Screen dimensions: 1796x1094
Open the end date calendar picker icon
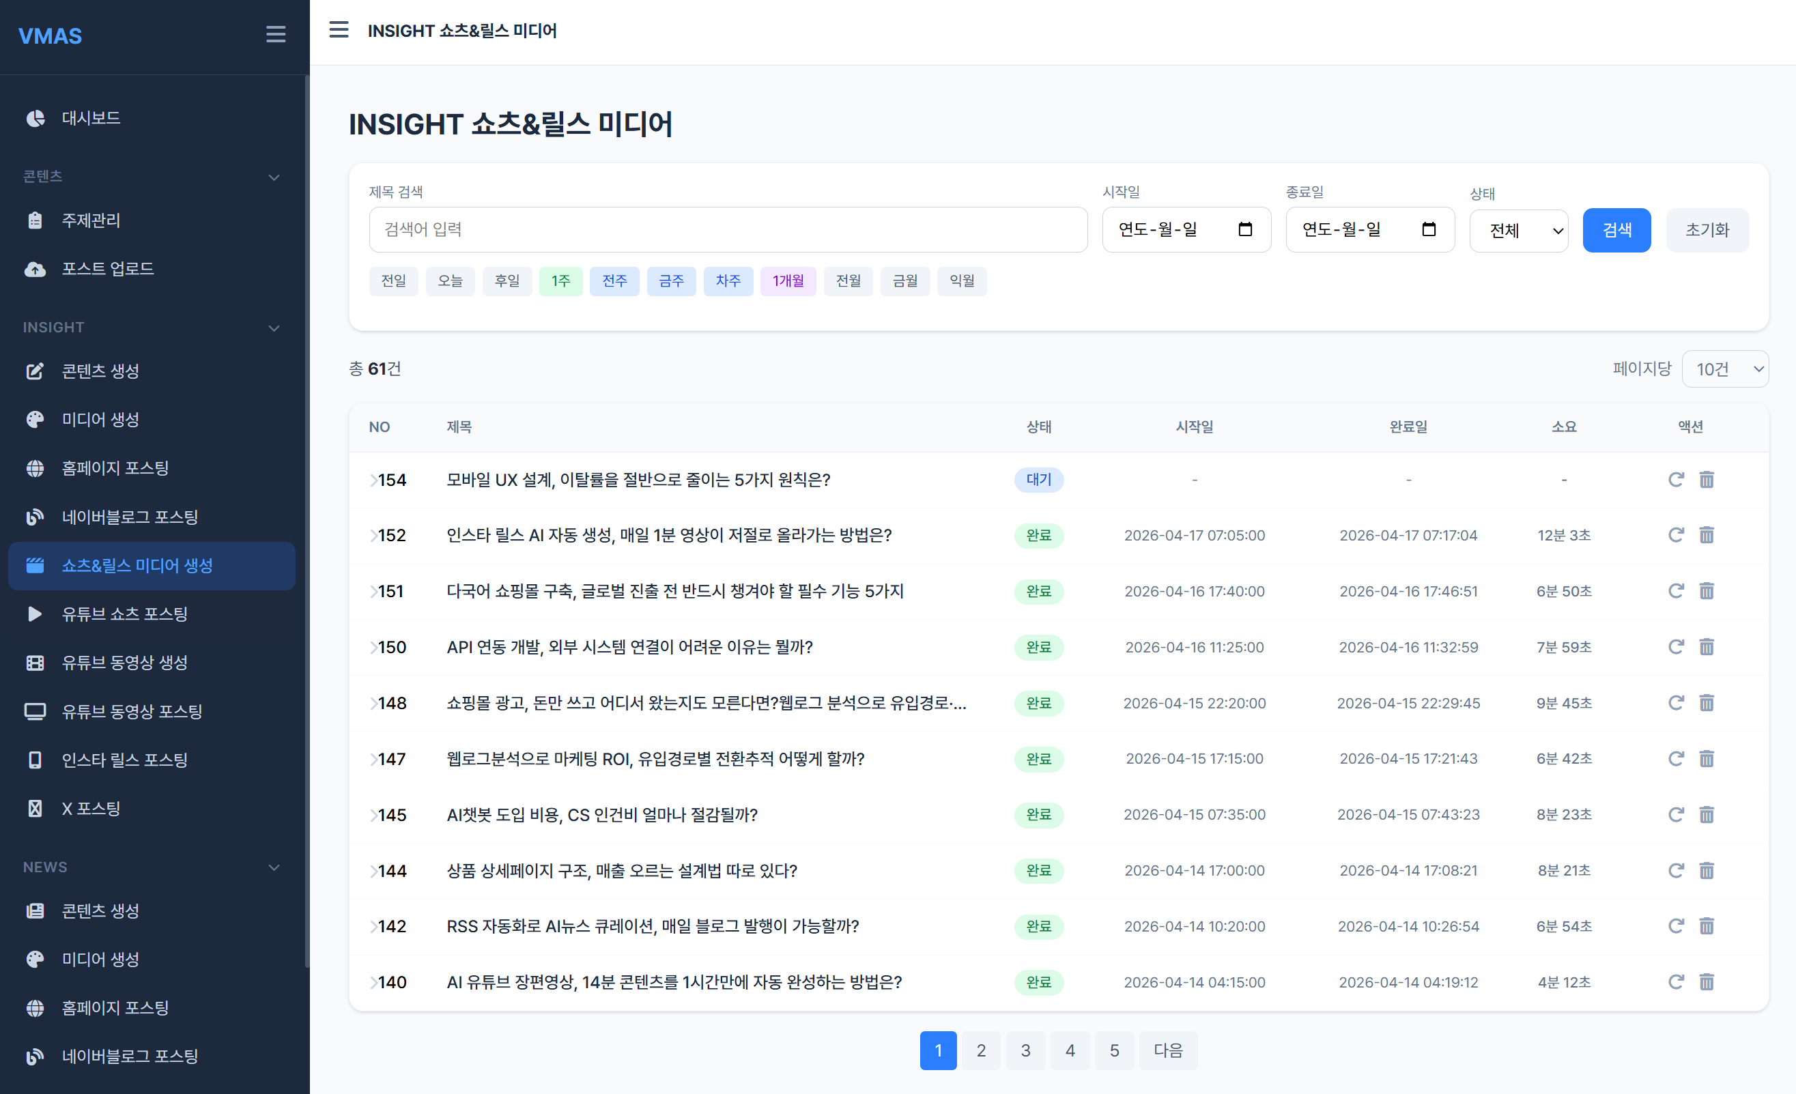click(x=1429, y=229)
